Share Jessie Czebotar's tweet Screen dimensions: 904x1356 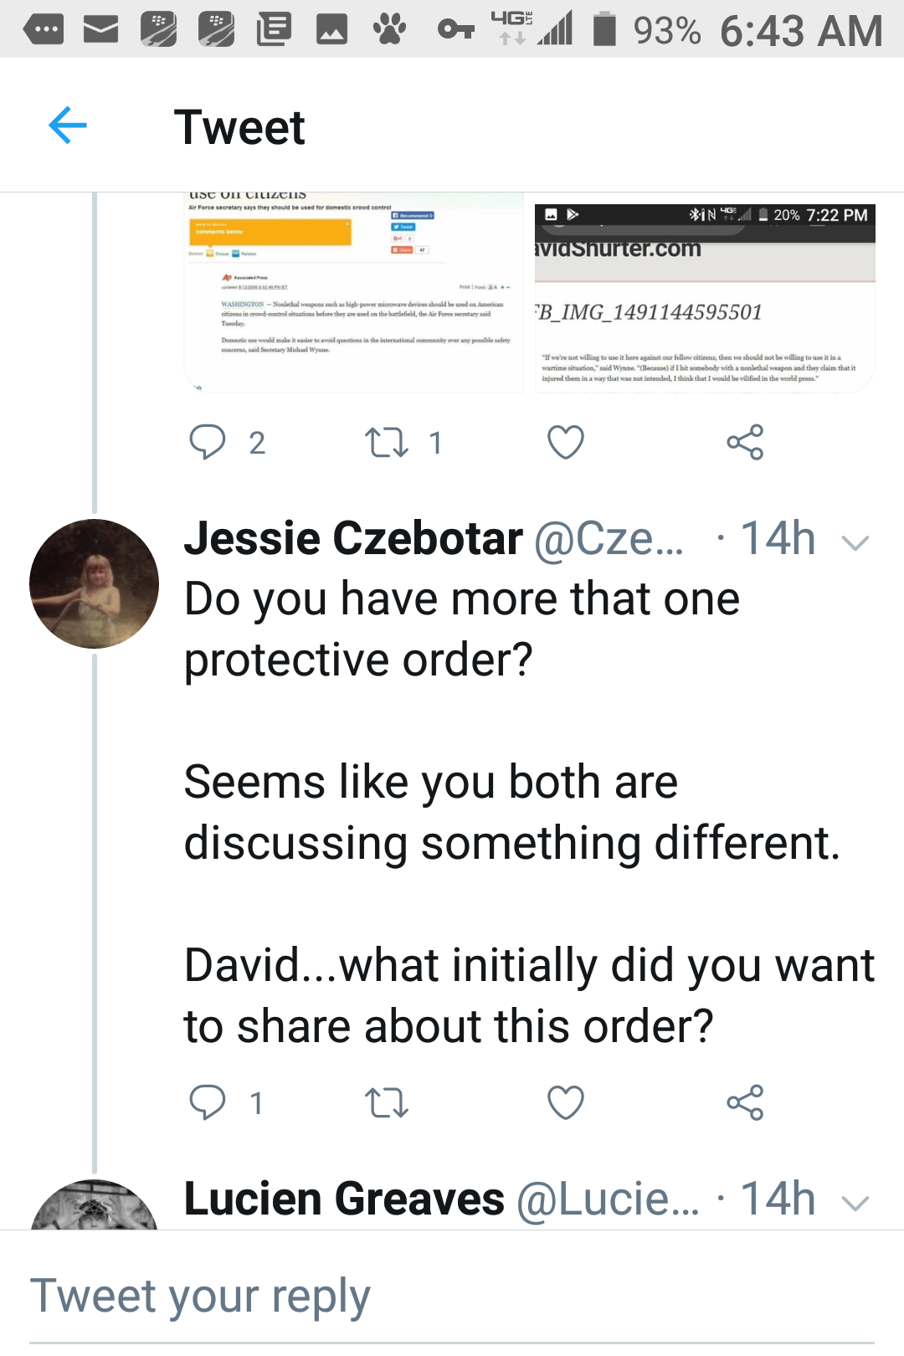click(745, 1102)
